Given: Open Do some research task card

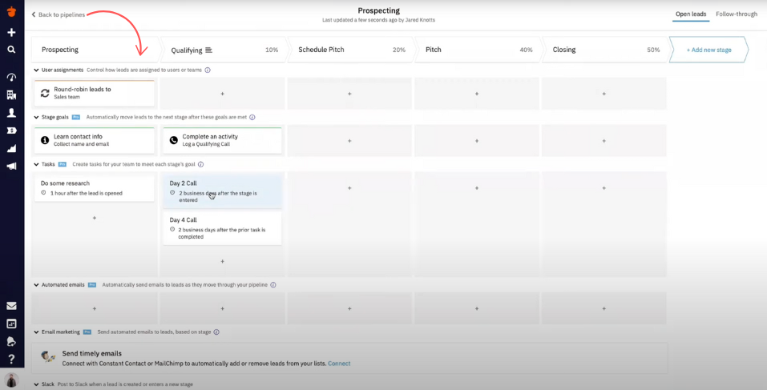Looking at the screenshot, I should 95,188.
